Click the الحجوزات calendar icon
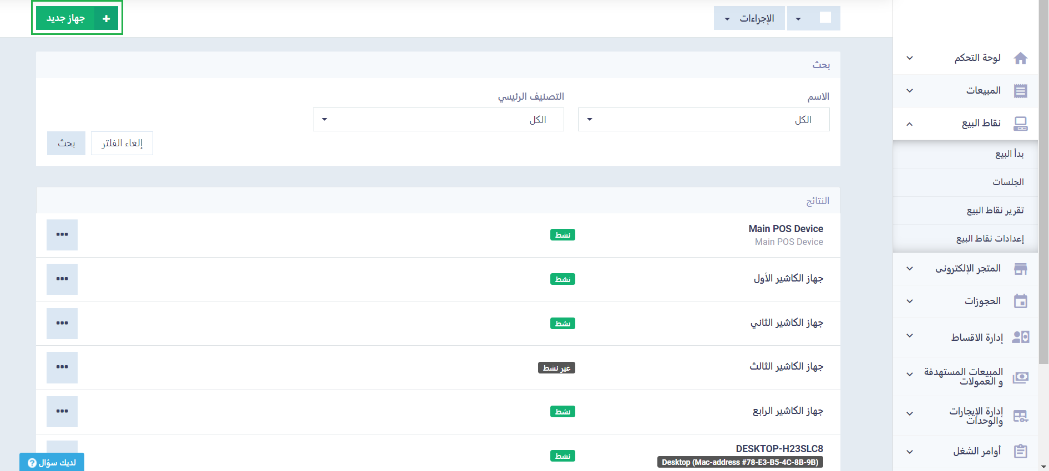1049x471 pixels. 1020,301
